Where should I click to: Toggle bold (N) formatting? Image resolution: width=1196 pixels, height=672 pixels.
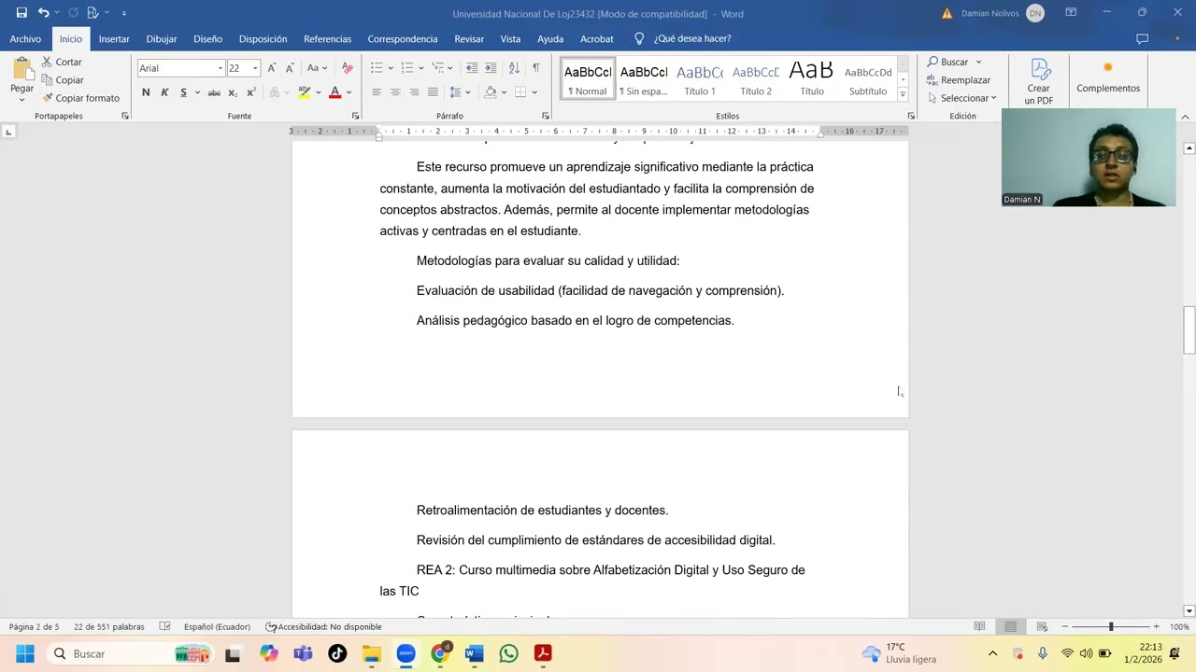click(x=146, y=92)
